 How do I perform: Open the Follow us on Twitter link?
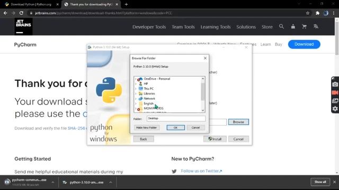[x=201, y=171]
